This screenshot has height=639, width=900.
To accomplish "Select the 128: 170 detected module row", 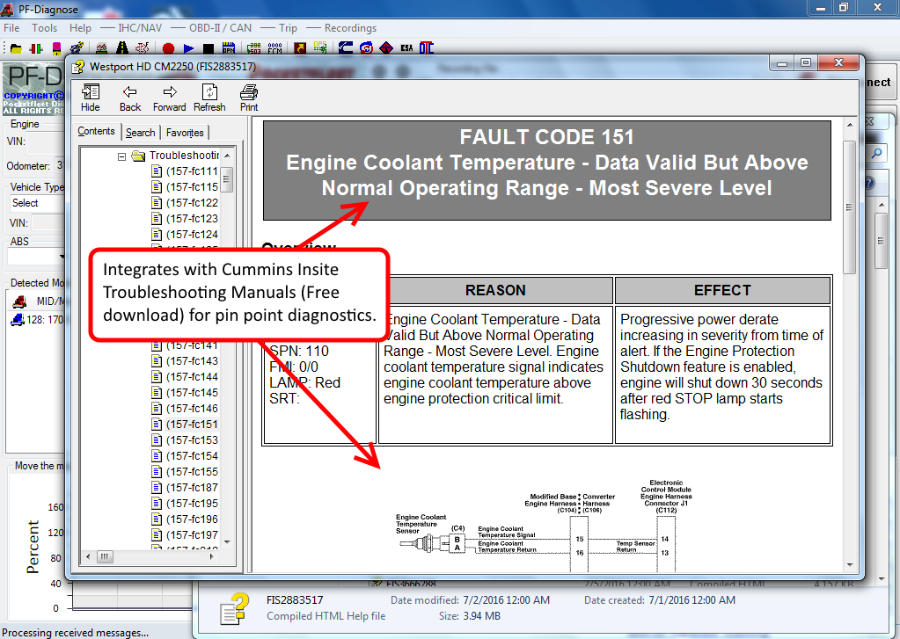I will (38, 320).
